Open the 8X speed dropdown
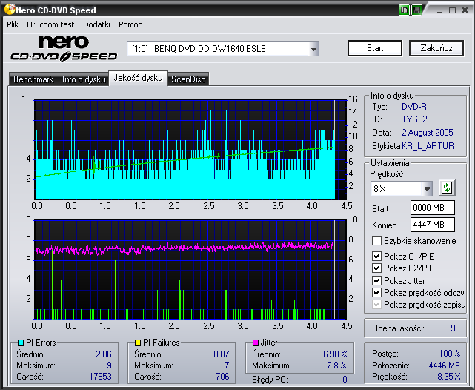This screenshot has height=390, width=475. (x=427, y=189)
